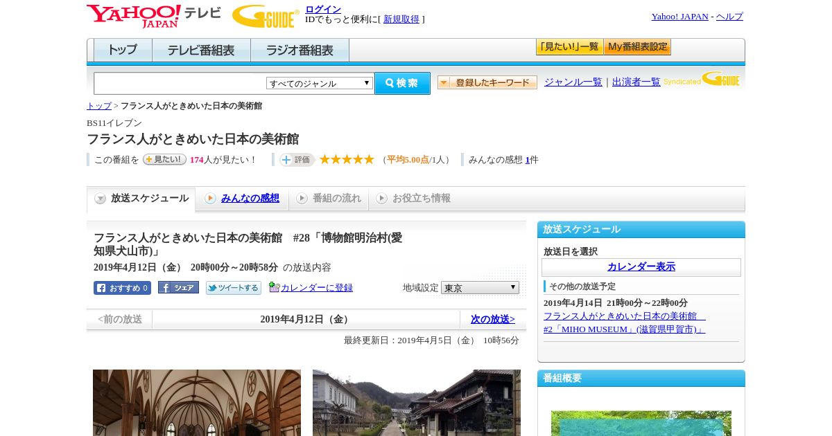This screenshot has width=832, height=436.
Task: Switch to the みんなの感想 tab
Action: pos(250,199)
